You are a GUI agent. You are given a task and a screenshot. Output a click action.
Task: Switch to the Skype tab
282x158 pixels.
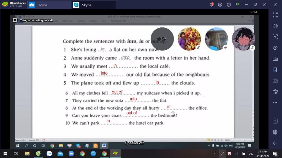94,5
